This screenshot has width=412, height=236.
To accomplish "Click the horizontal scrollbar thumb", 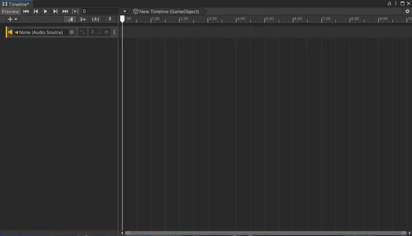I will [x=266, y=233].
